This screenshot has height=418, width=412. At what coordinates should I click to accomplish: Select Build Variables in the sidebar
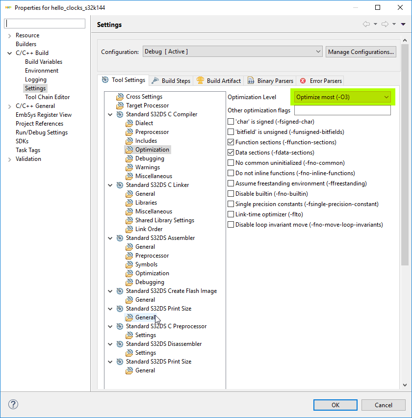coord(44,62)
